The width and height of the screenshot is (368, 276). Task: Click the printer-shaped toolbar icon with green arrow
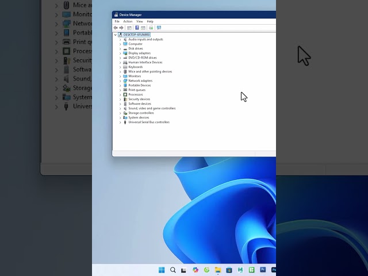151,28
